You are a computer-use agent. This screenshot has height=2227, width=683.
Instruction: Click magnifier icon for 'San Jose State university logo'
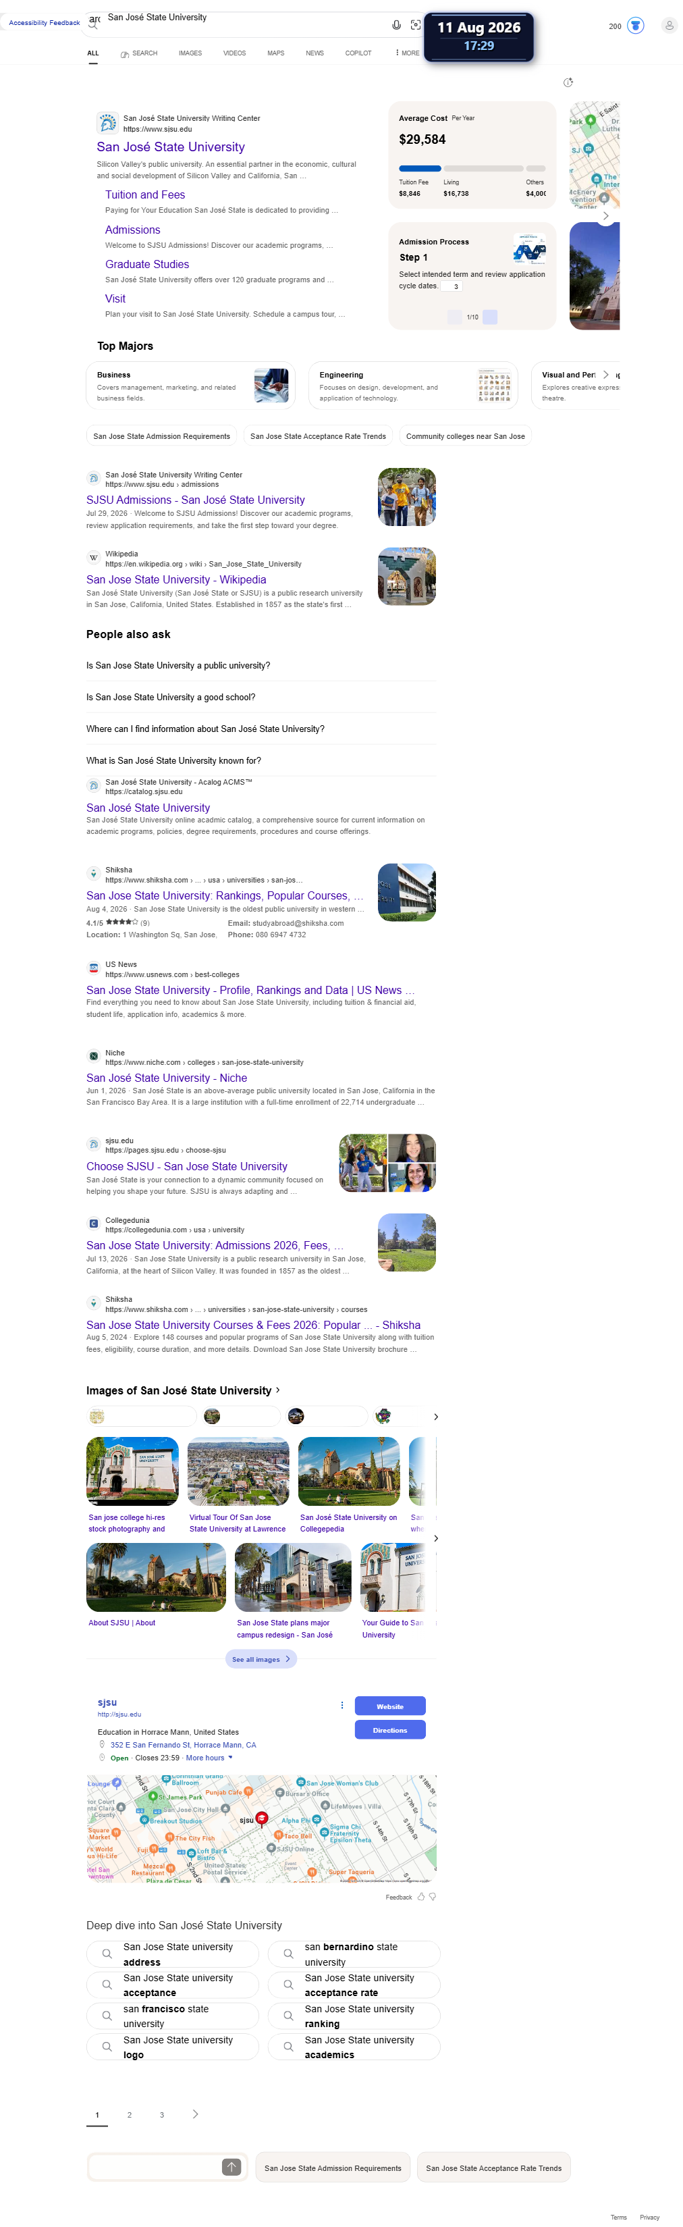[107, 2046]
